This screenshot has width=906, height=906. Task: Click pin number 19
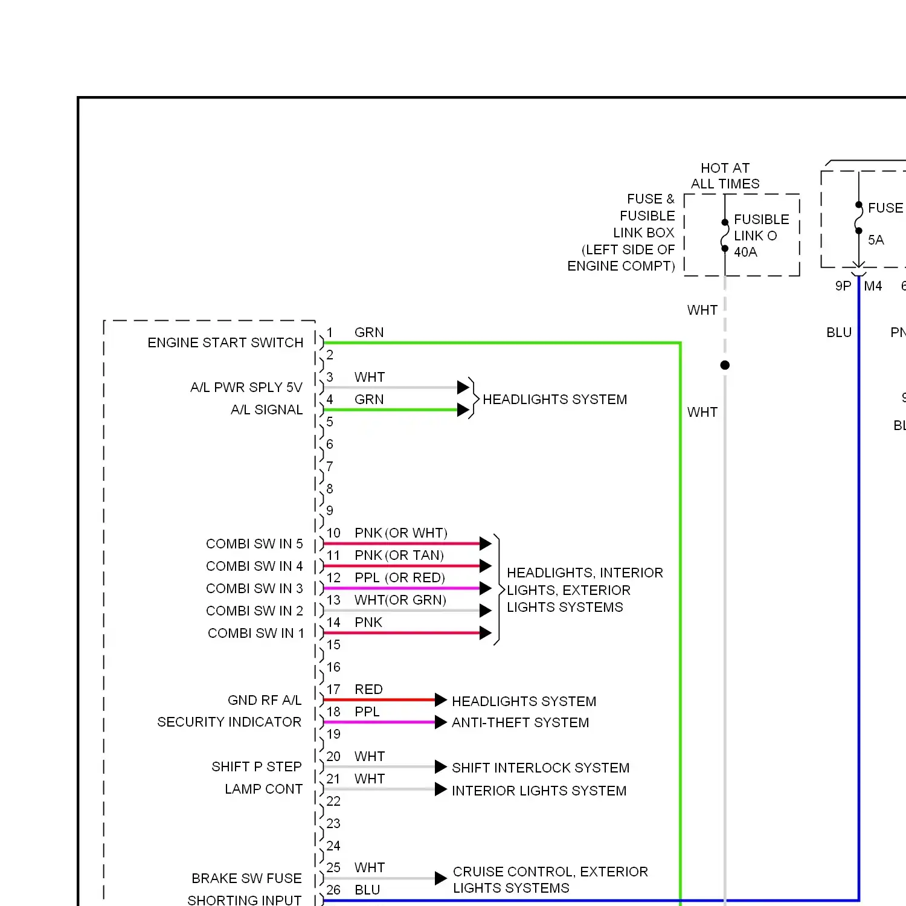click(333, 734)
